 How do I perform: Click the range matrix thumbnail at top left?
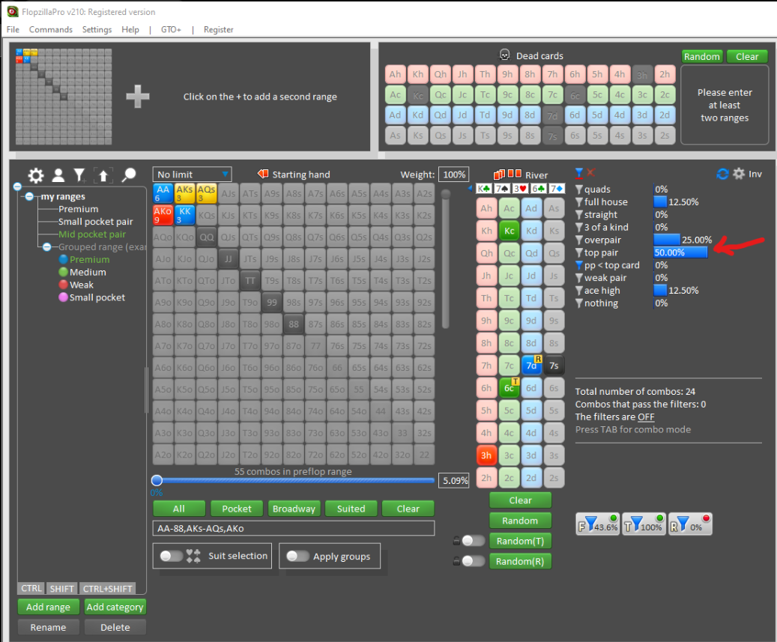coord(64,96)
